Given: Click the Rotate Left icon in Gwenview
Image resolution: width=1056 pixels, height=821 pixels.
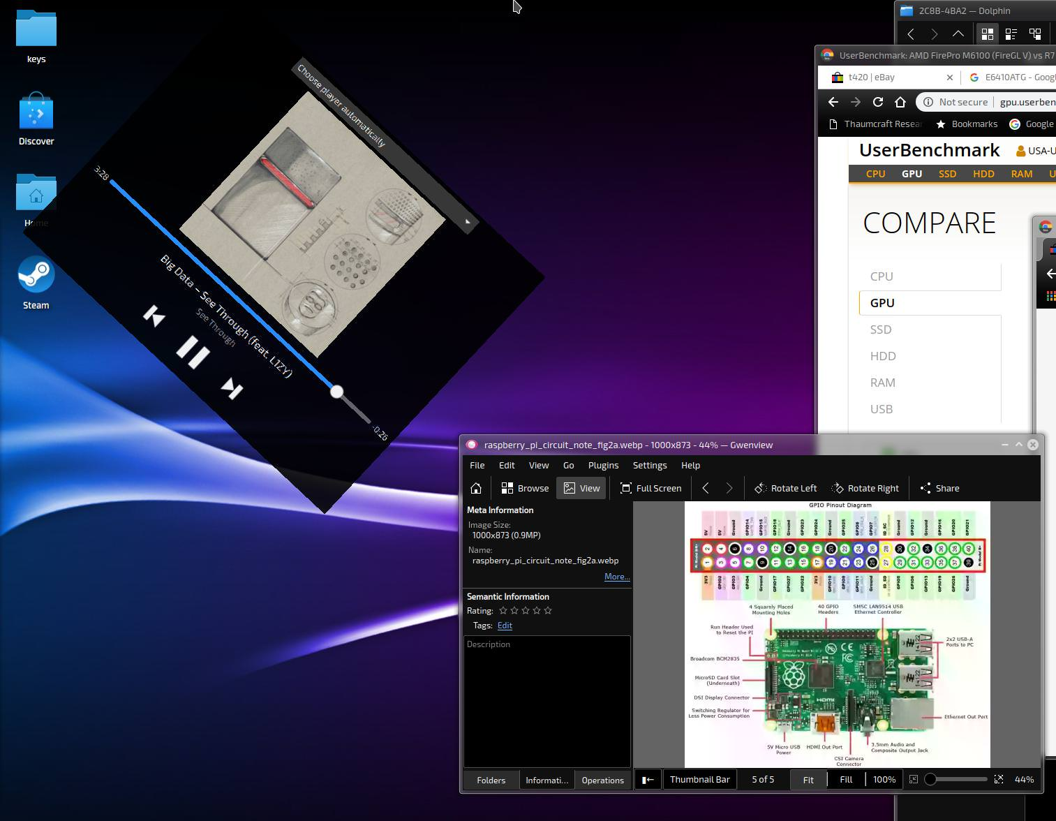Looking at the screenshot, I should click(x=761, y=489).
